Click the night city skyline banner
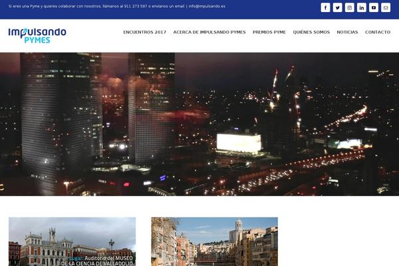 tap(199, 124)
